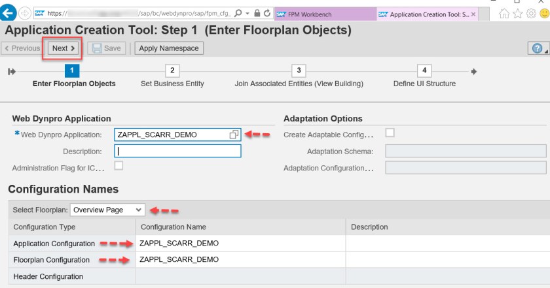Click the Apply Namespace button
This screenshot has height=288, width=550.
coord(169,48)
